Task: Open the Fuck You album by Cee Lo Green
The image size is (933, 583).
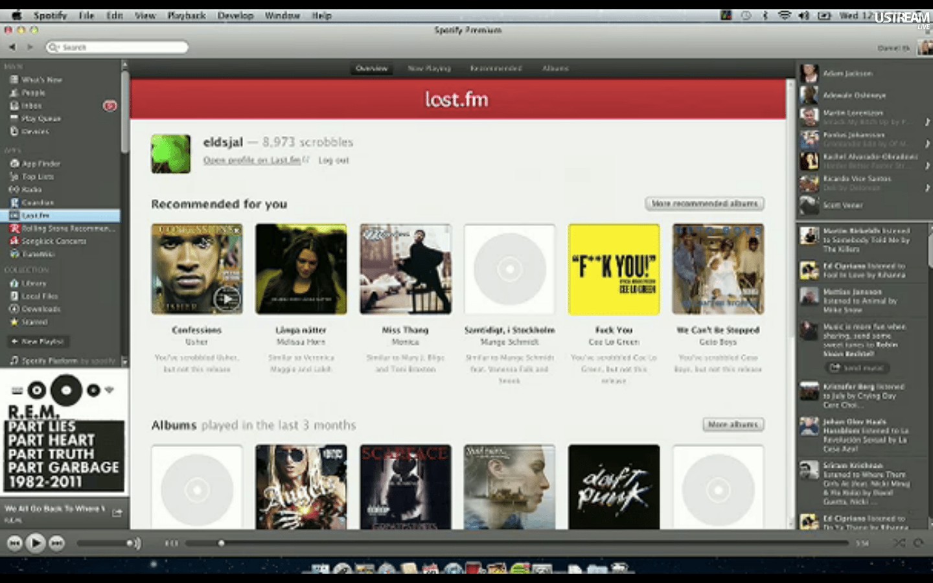Action: point(614,269)
